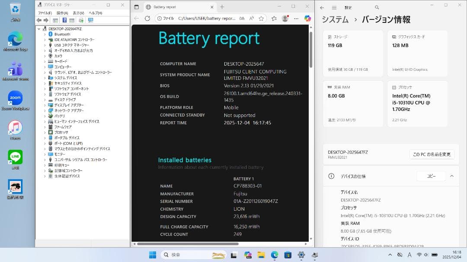
Task: Click the コピー button in device specs
Action: [x=431, y=176]
